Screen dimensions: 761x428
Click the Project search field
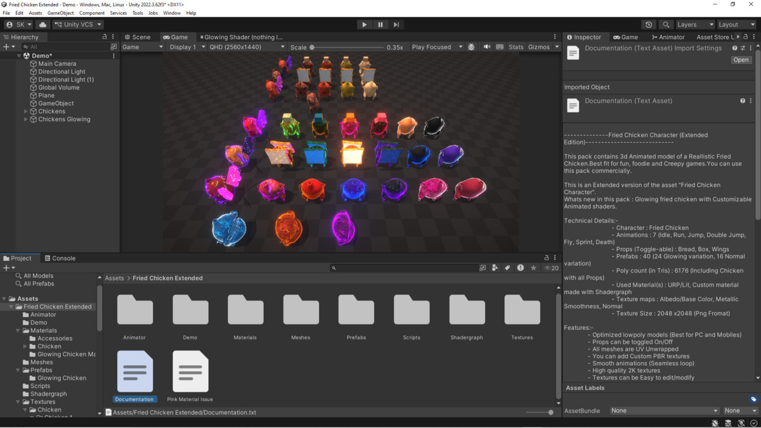coord(403,268)
